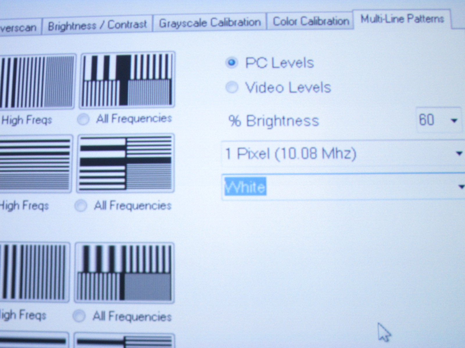Click third-row All Frequencies thumbnail with gray block
Image resolution: width=465 pixels, height=348 pixels.
[x=124, y=273]
